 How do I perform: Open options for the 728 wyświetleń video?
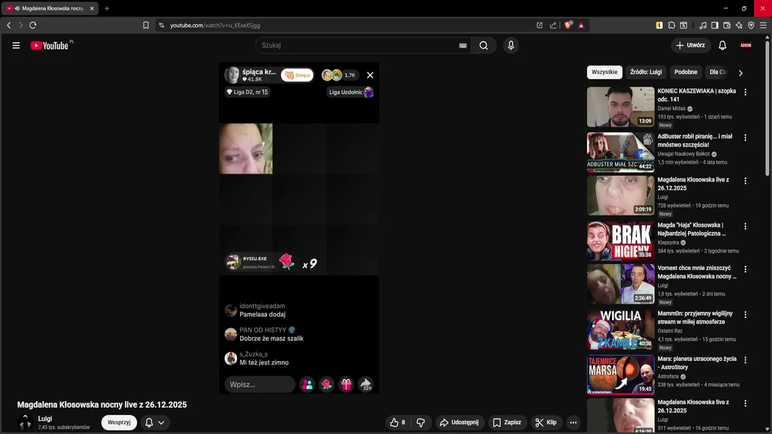click(x=745, y=181)
